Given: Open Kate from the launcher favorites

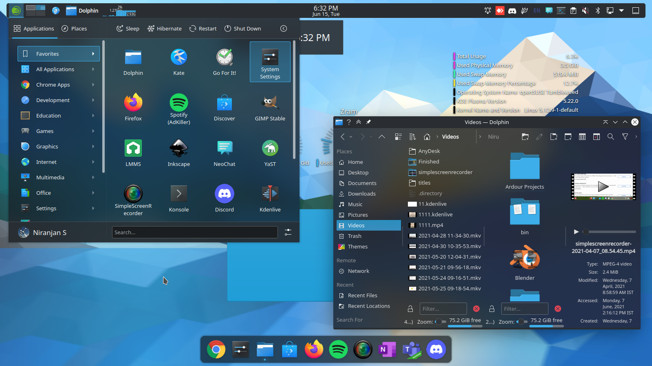Looking at the screenshot, I should pyautogui.click(x=178, y=62).
